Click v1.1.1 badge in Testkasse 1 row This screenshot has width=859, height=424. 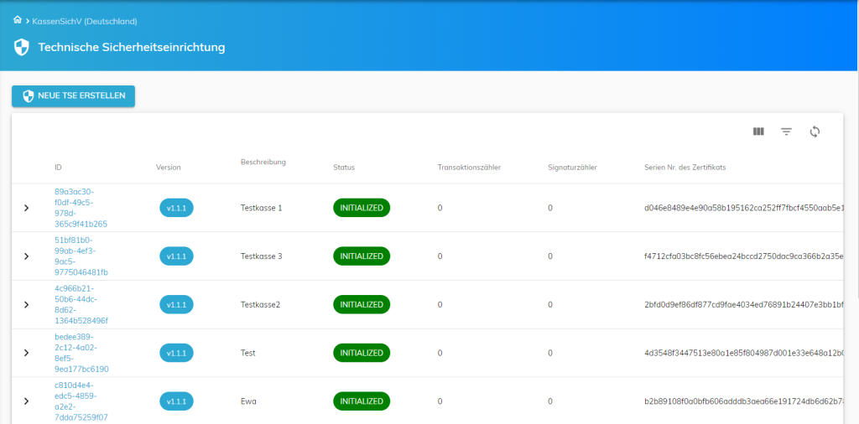click(x=176, y=208)
